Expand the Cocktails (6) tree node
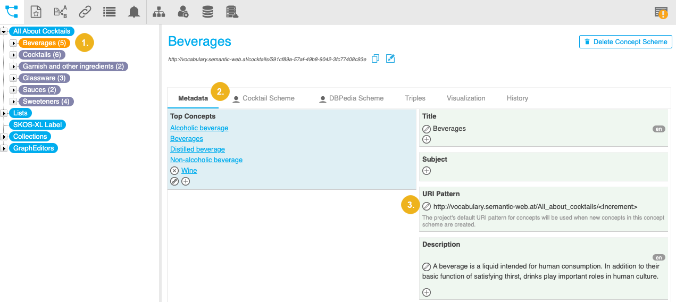 point(14,55)
